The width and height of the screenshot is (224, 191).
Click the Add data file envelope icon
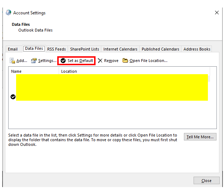point(12,61)
